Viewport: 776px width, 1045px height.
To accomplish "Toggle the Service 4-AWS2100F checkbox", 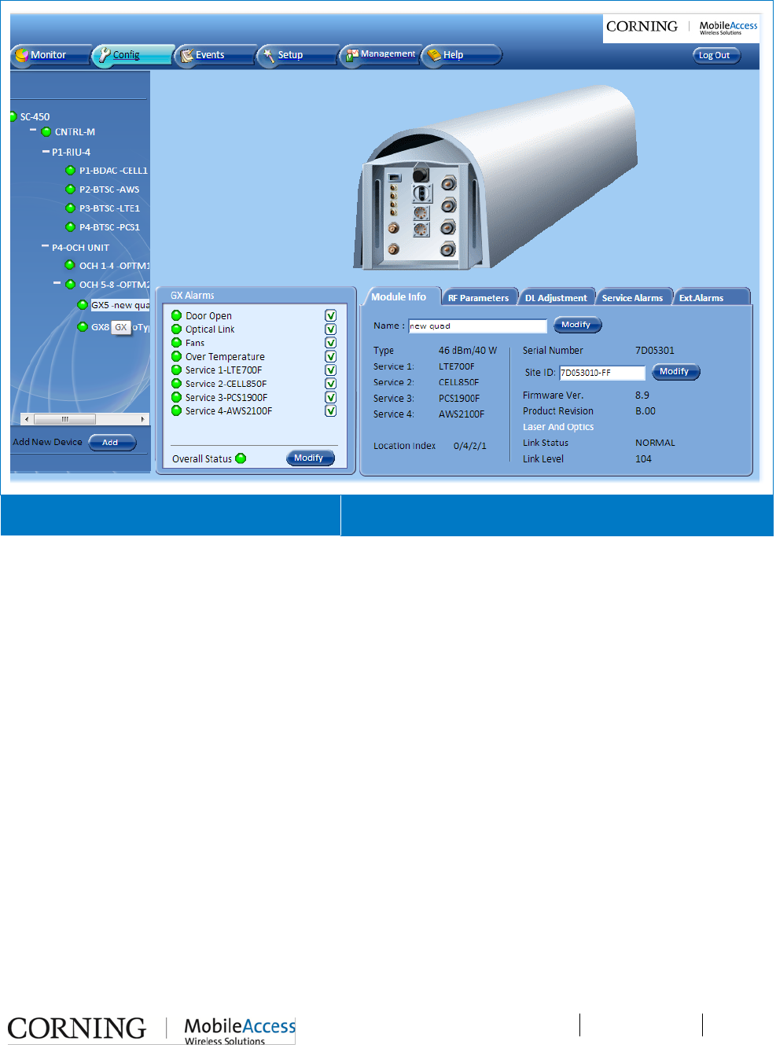I will point(331,410).
